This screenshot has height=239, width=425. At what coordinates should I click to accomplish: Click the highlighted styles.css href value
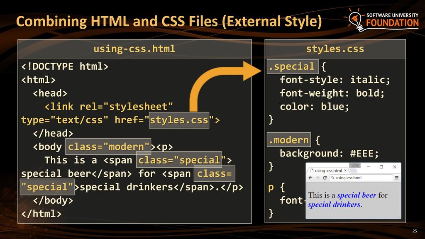click(179, 120)
